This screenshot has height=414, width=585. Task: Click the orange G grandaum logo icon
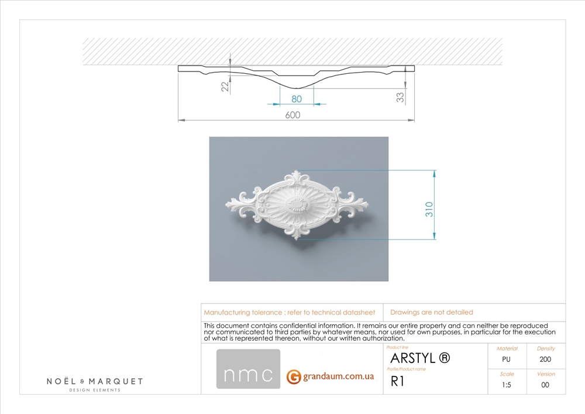[x=294, y=377]
